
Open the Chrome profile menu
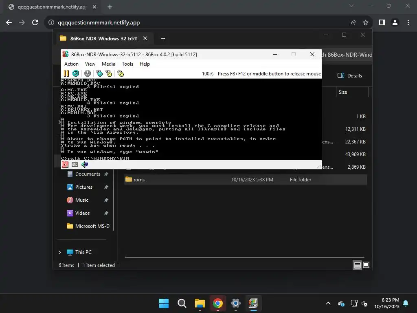[395, 23]
